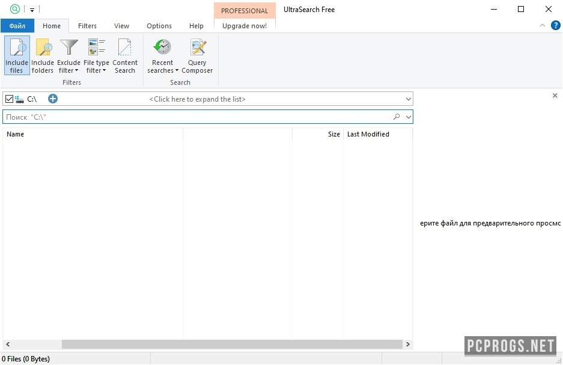Click the 0 Files (0 Bytes) status text
Viewport: 563px width, 365px height.
[26, 358]
